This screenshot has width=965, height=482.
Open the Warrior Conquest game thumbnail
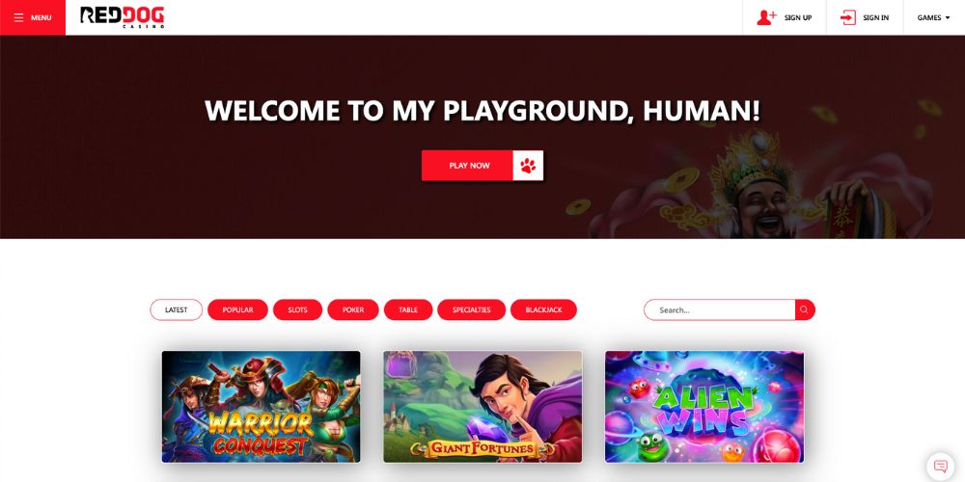(261, 407)
